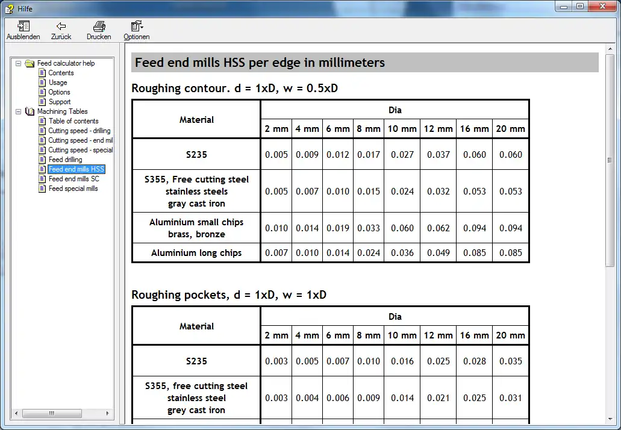
Task: Click the 0.062 value in aluminium row
Action: click(438, 228)
